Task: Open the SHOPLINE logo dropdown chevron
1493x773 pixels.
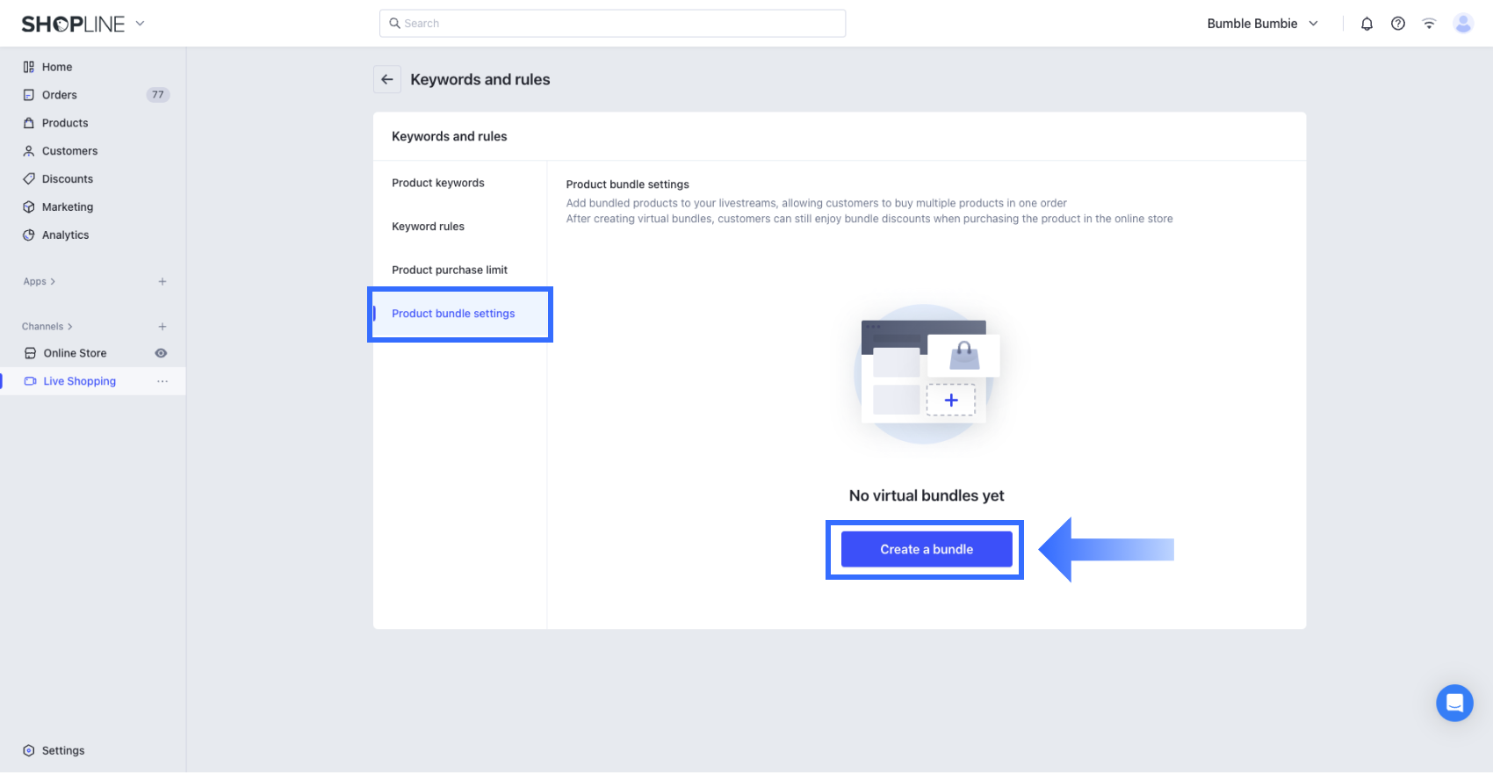Action: 140,24
